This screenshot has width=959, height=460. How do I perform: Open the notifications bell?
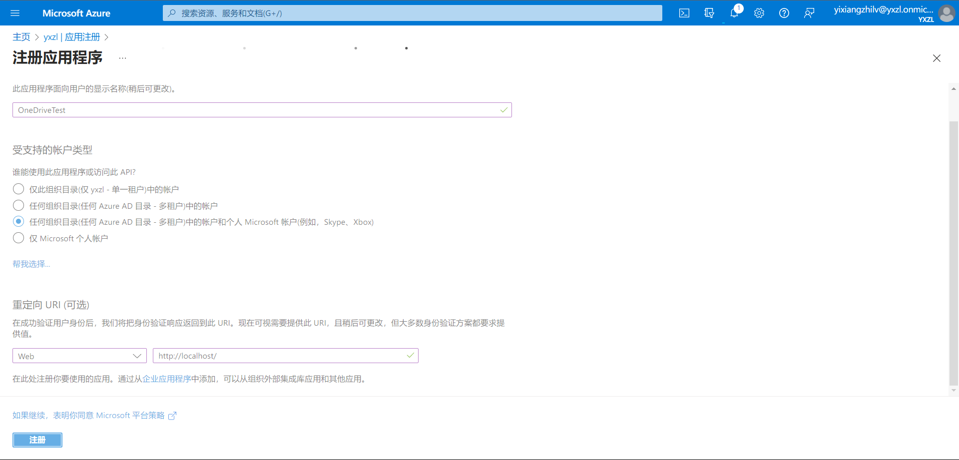[734, 13]
